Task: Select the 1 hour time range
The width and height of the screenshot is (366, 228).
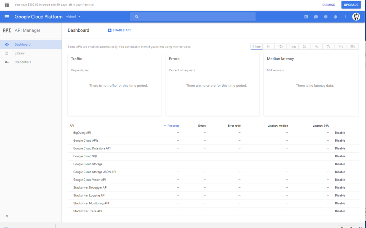Action: (x=256, y=46)
